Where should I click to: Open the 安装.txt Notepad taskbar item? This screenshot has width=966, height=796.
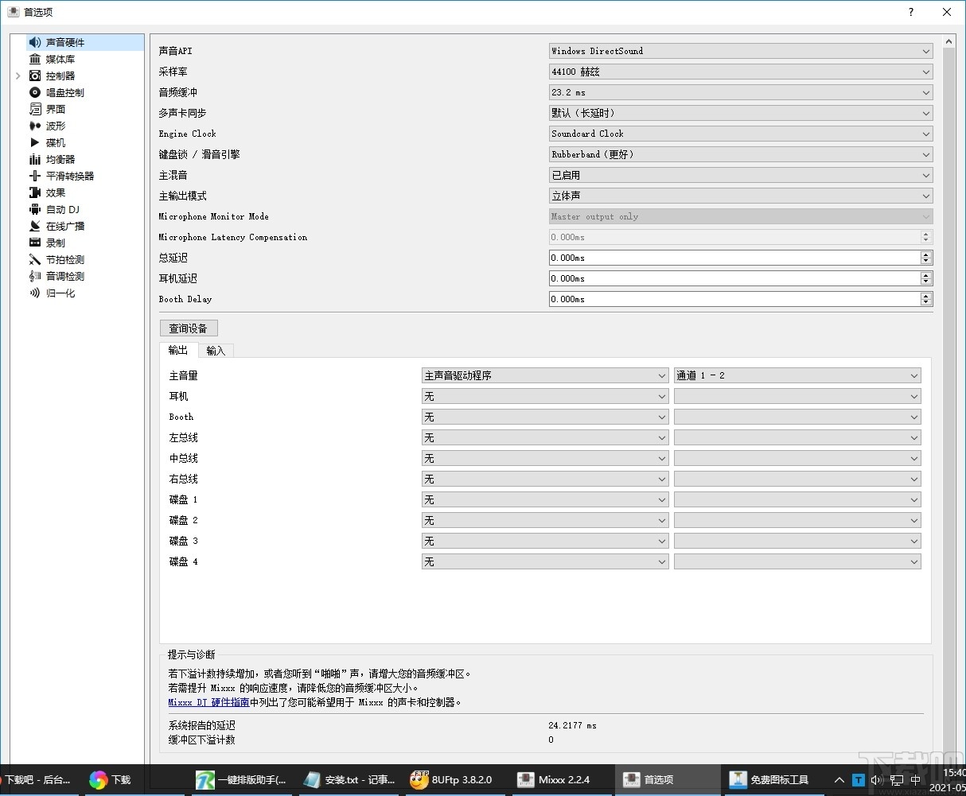(x=349, y=779)
